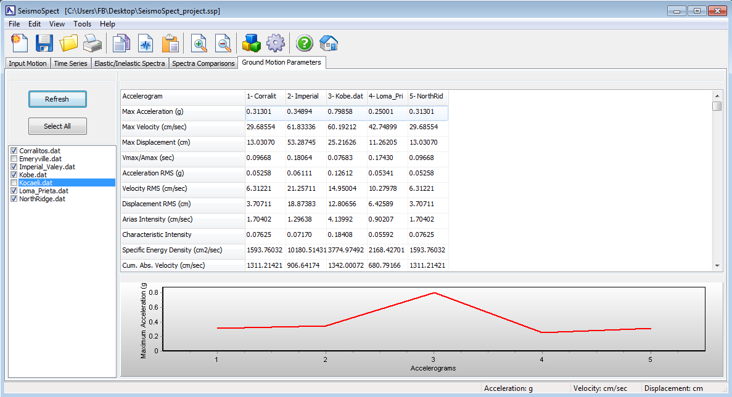Click the waveform document icon
This screenshot has height=397, width=732.
[x=146, y=43]
